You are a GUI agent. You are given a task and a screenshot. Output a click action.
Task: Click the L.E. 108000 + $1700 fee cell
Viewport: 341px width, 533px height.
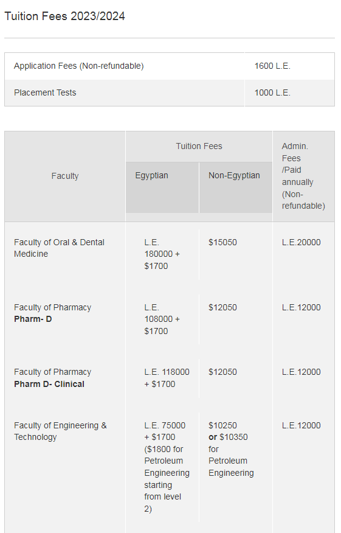point(162,319)
